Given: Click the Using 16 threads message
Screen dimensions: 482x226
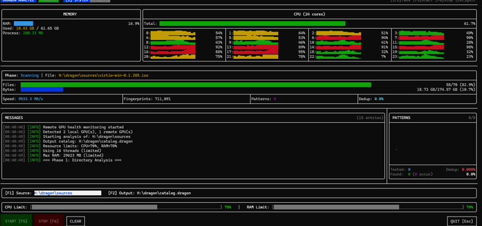Looking at the screenshot, I should (x=72, y=151).
